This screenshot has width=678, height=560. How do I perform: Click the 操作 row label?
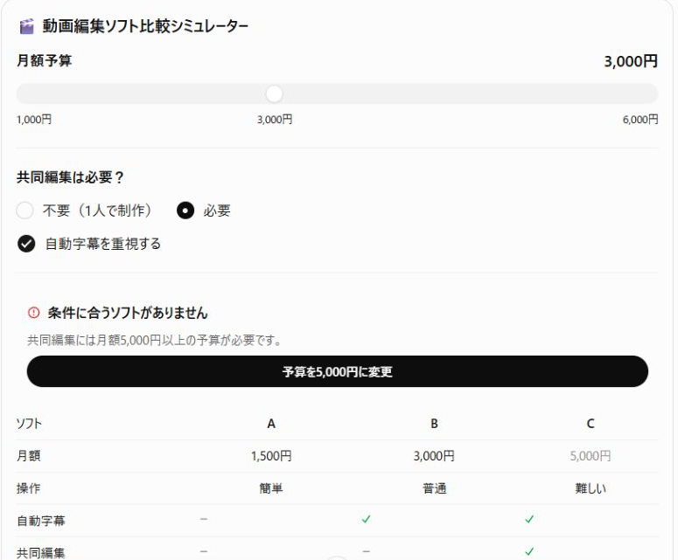29,488
